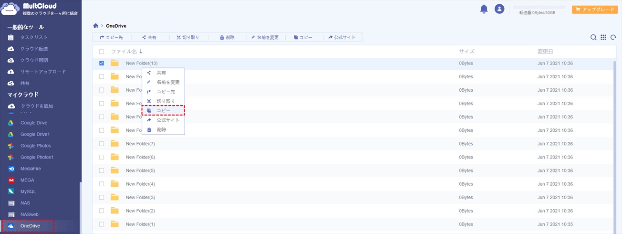622x234 pixels.
Task: Click the コピー toolbar button
Action: (303, 37)
